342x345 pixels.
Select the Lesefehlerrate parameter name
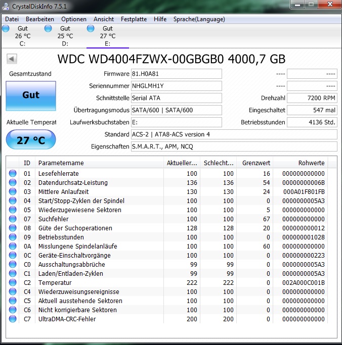[58, 174]
